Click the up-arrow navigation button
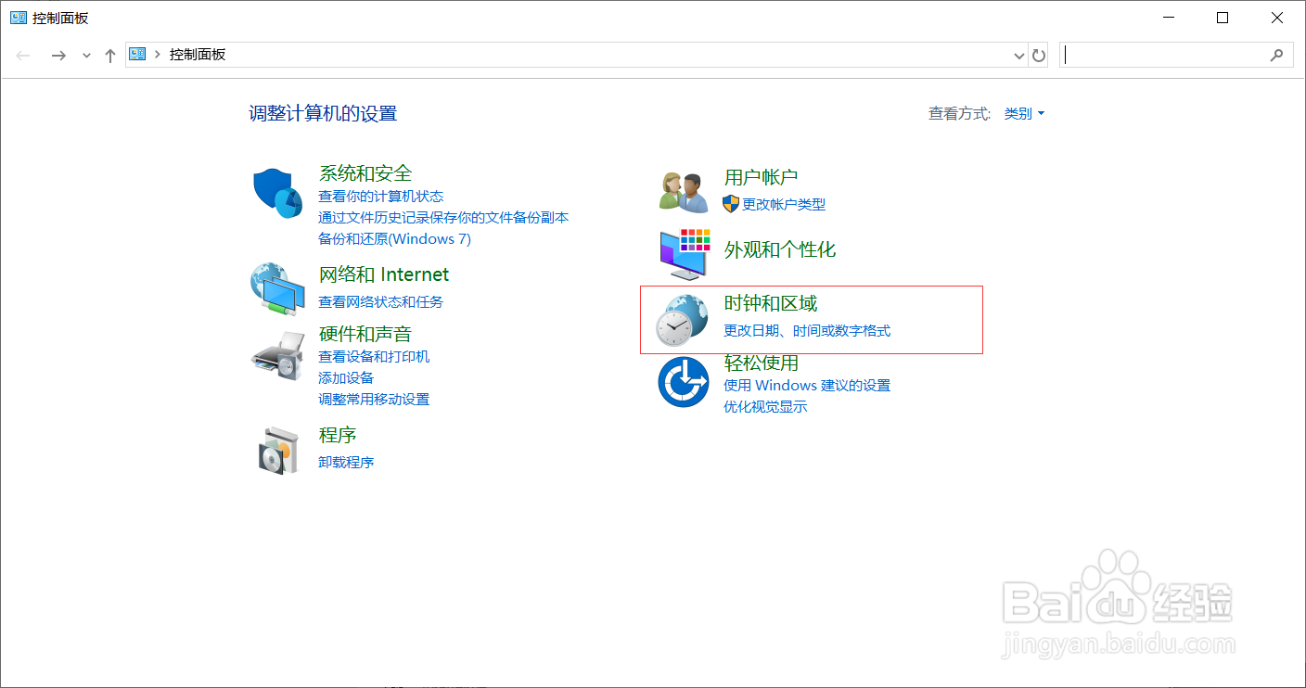 click(x=109, y=55)
